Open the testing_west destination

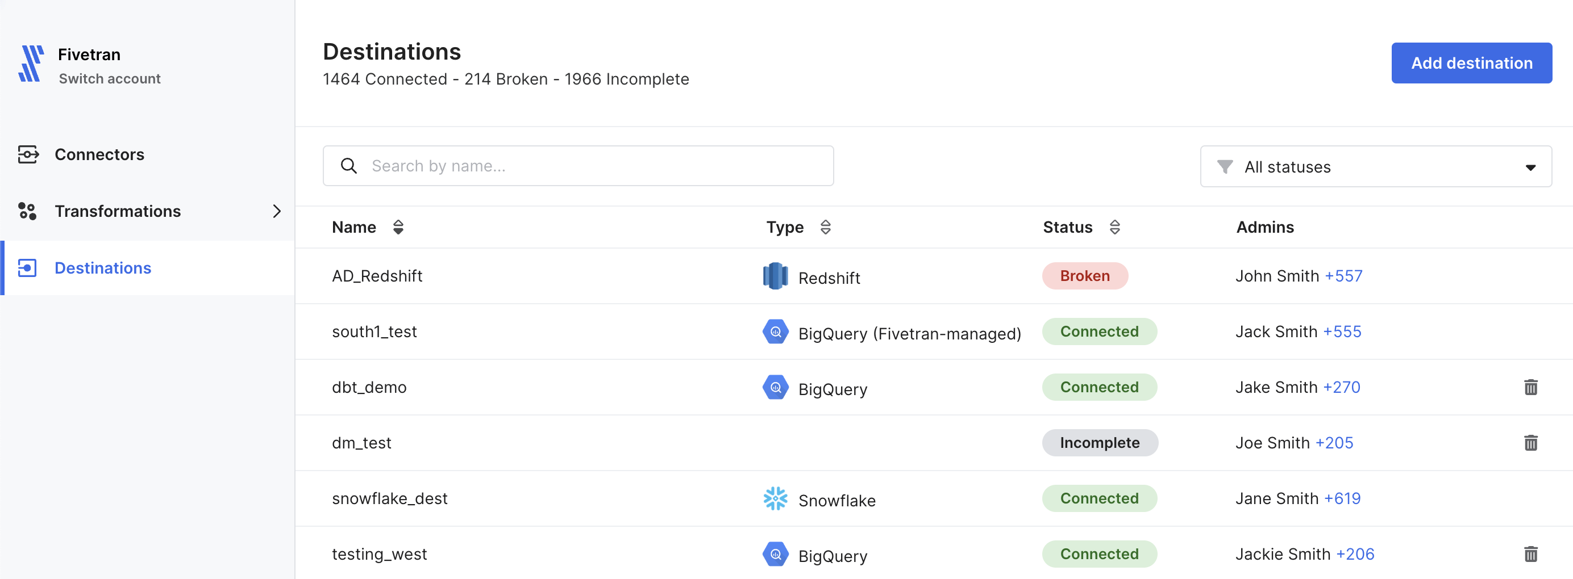click(379, 554)
